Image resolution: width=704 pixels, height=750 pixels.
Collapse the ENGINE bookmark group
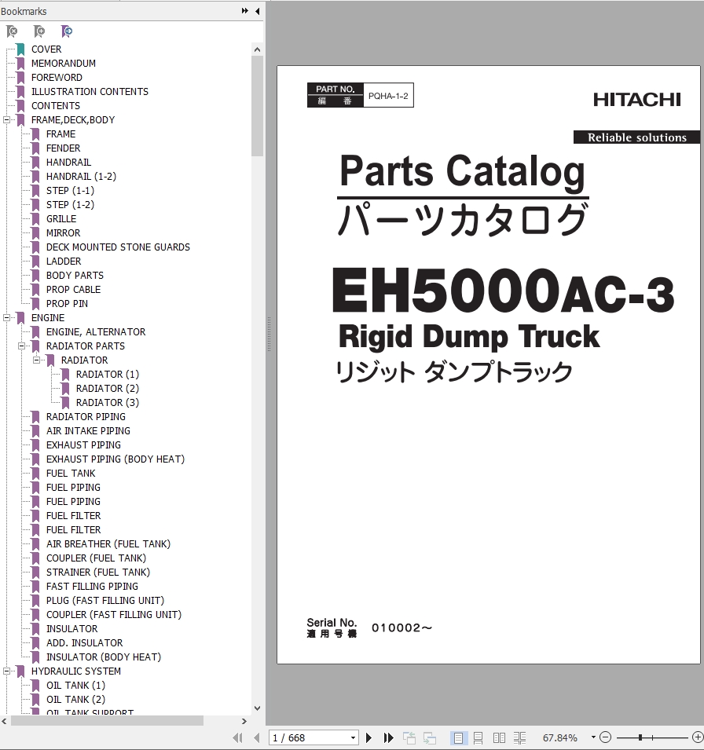coord(7,317)
